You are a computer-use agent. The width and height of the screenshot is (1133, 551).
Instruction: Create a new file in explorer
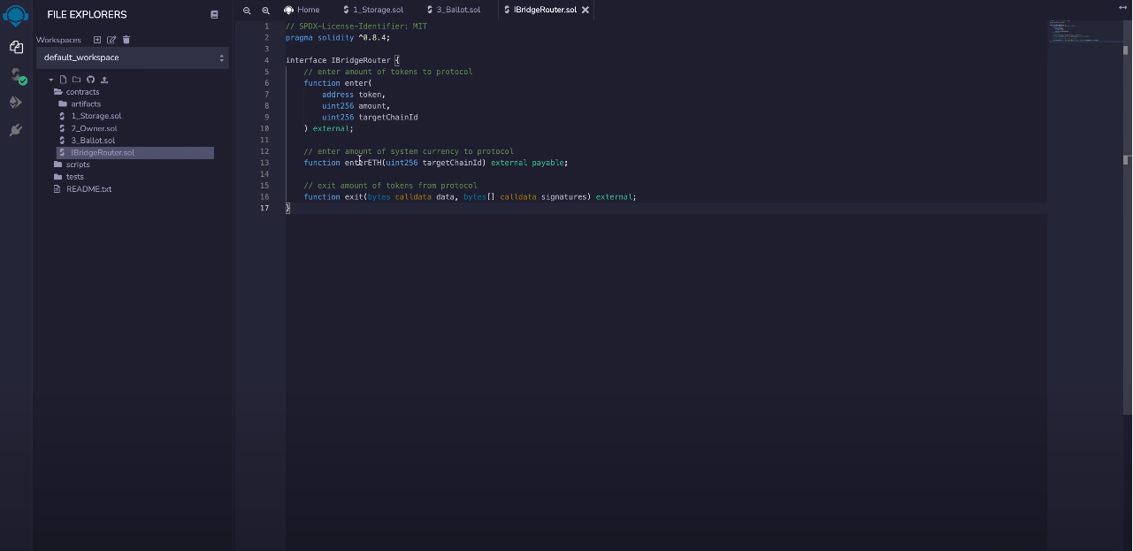pyautogui.click(x=63, y=80)
